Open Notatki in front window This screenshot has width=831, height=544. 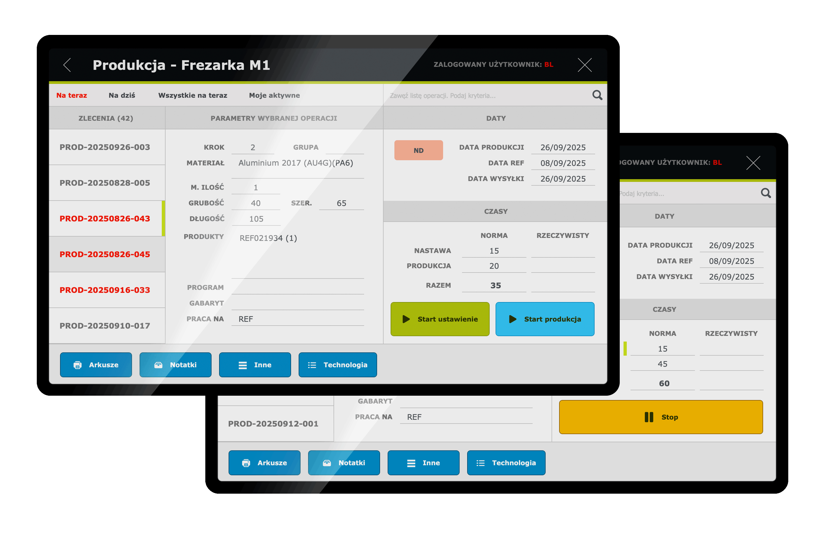175,365
